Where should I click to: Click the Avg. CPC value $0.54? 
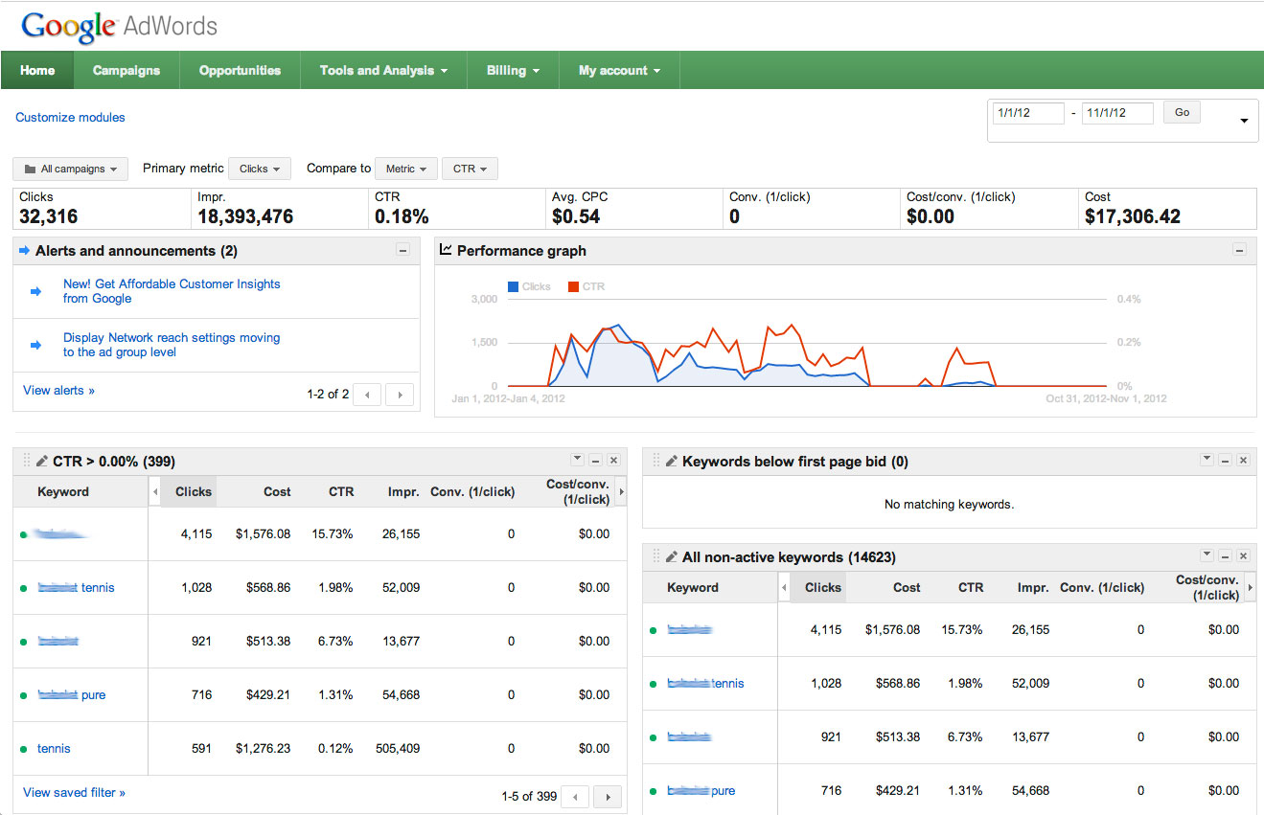click(576, 216)
